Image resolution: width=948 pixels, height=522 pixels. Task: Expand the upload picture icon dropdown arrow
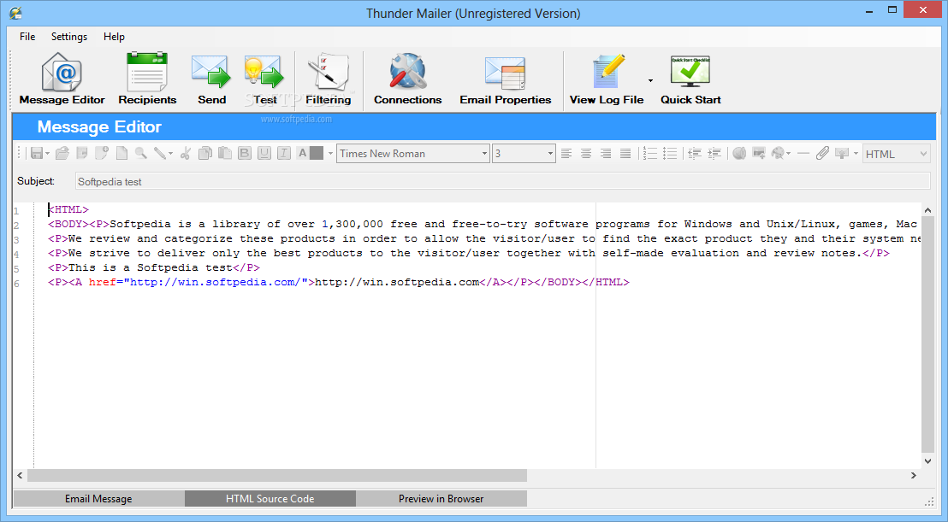[x=856, y=153]
